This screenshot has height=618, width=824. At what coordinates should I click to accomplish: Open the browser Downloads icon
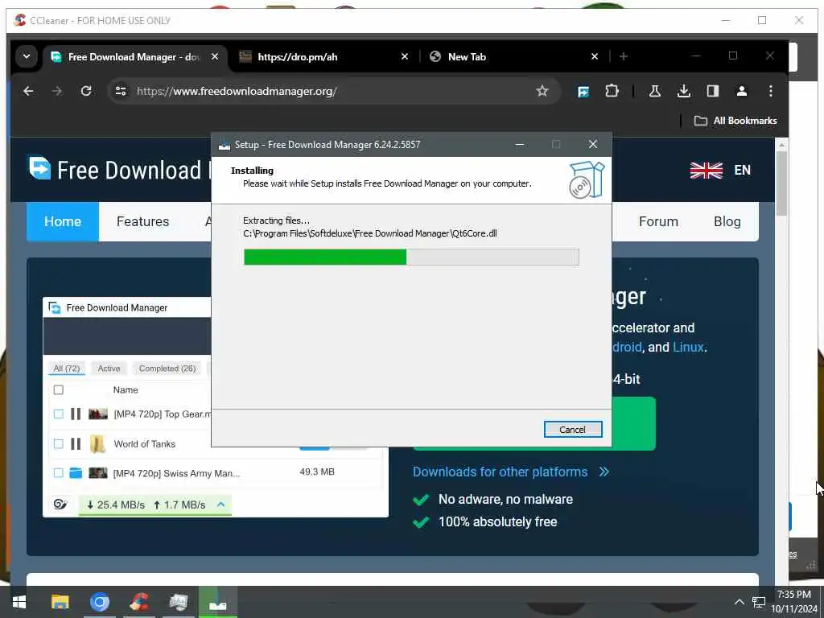[684, 91]
